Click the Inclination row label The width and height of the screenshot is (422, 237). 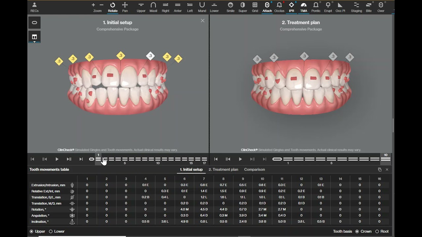tap(40, 222)
